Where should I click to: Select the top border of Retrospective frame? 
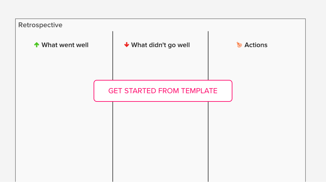(160, 19)
